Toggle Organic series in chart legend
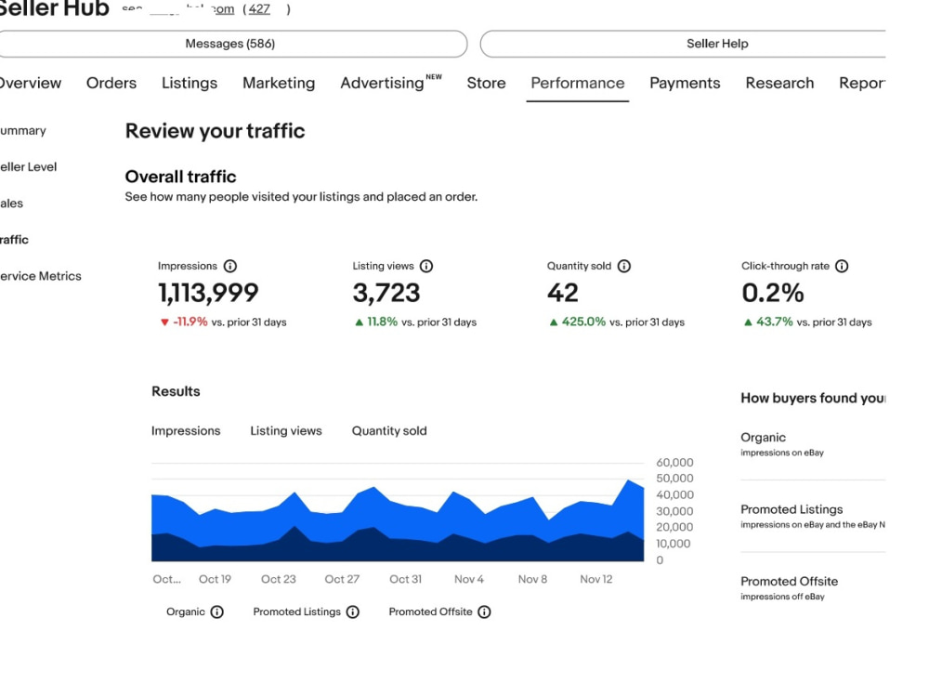The height and width of the screenshot is (697, 929). 186,612
